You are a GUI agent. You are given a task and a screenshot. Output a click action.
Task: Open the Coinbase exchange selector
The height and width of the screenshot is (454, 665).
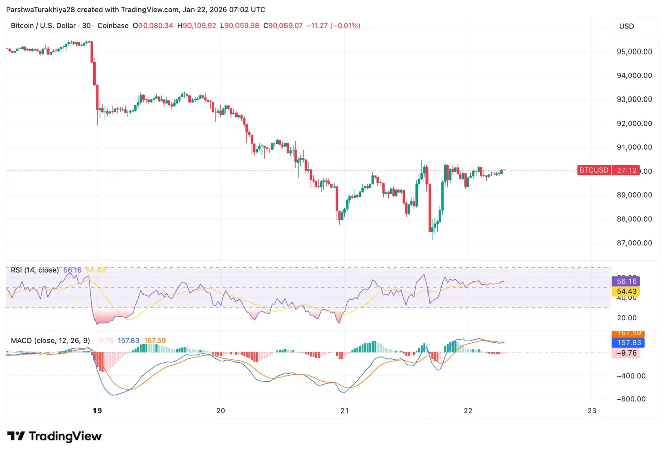[x=113, y=26]
